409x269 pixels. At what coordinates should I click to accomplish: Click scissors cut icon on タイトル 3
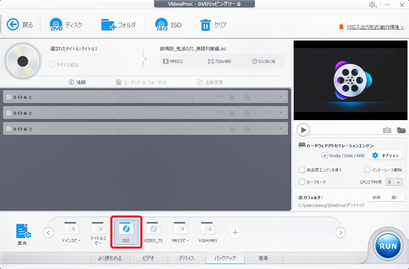pyautogui.click(x=232, y=129)
